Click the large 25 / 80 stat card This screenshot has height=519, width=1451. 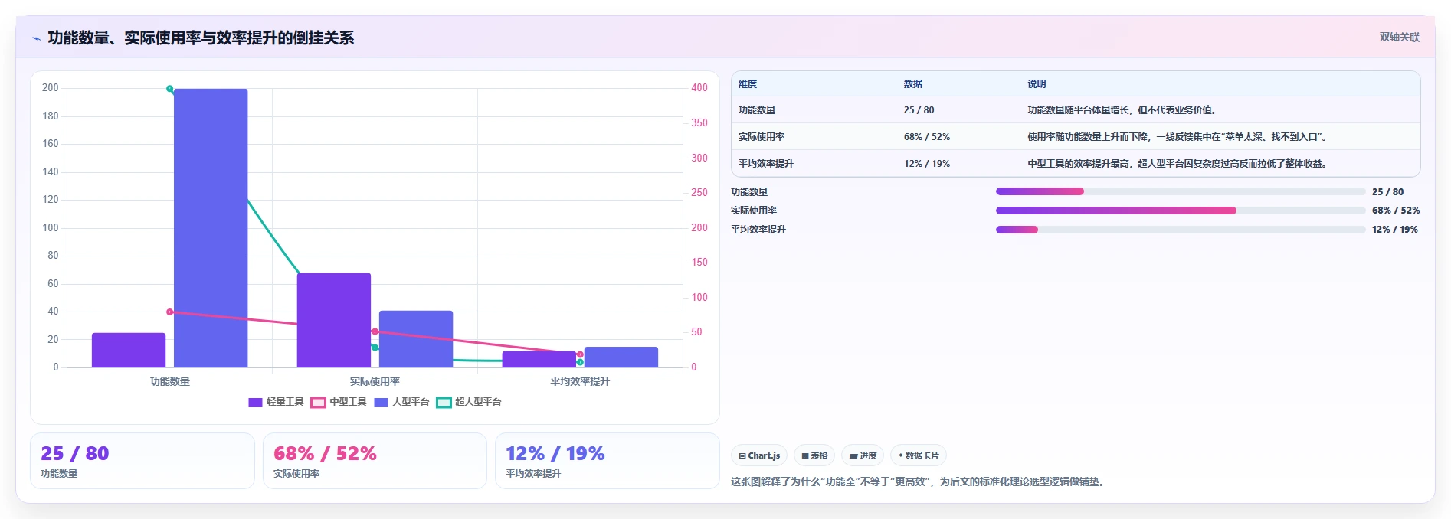[142, 461]
